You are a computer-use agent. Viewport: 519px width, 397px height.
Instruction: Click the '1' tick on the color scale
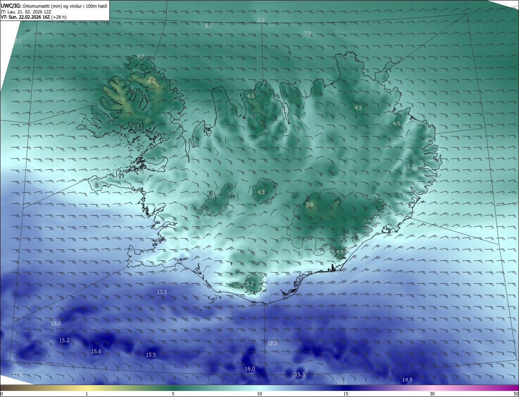tap(87, 394)
